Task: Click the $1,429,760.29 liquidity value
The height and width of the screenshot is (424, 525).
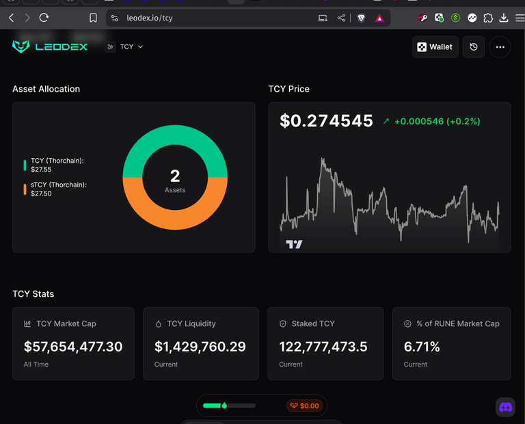Action: coord(200,347)
